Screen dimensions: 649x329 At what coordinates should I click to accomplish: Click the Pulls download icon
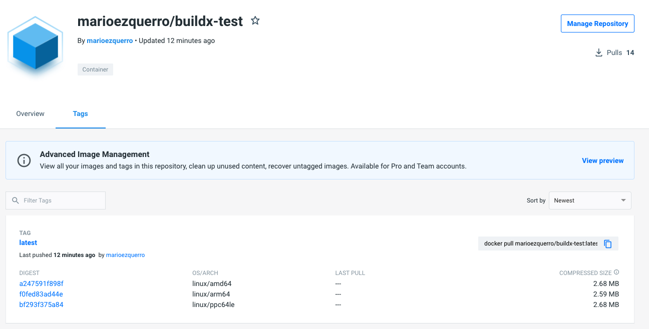[x=598, y=52]
